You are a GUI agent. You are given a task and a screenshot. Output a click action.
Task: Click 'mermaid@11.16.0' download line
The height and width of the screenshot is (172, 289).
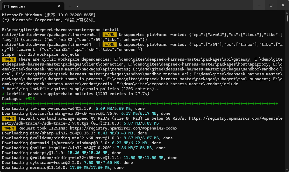(x=63, y=168)
